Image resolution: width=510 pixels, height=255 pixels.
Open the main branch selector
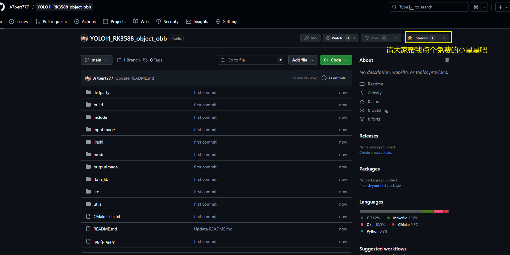tap(96, 60)
